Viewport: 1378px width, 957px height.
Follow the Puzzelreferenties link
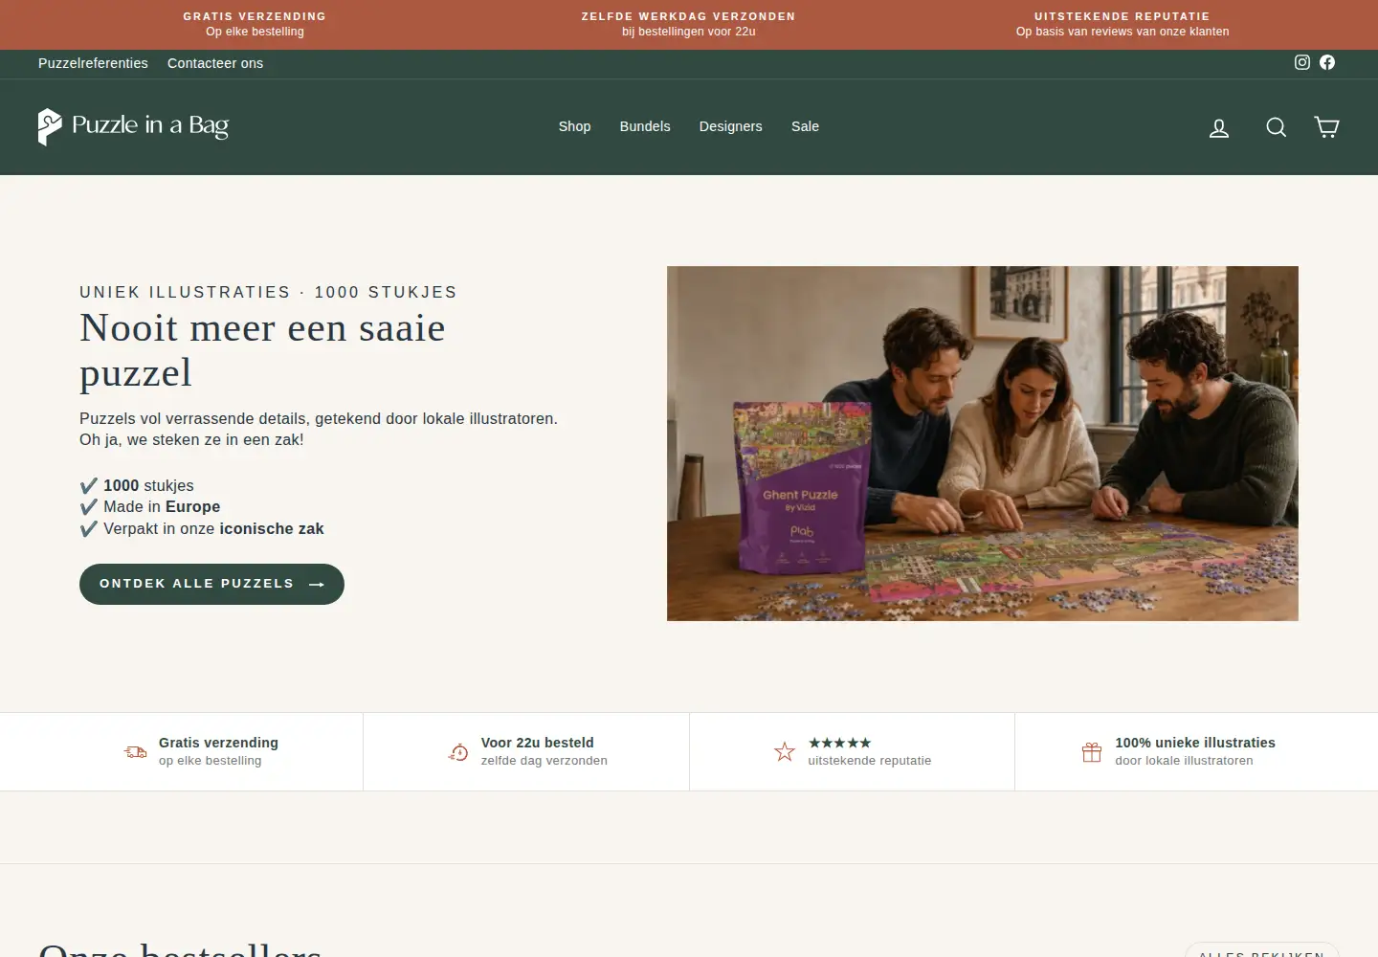pos(93,63)
